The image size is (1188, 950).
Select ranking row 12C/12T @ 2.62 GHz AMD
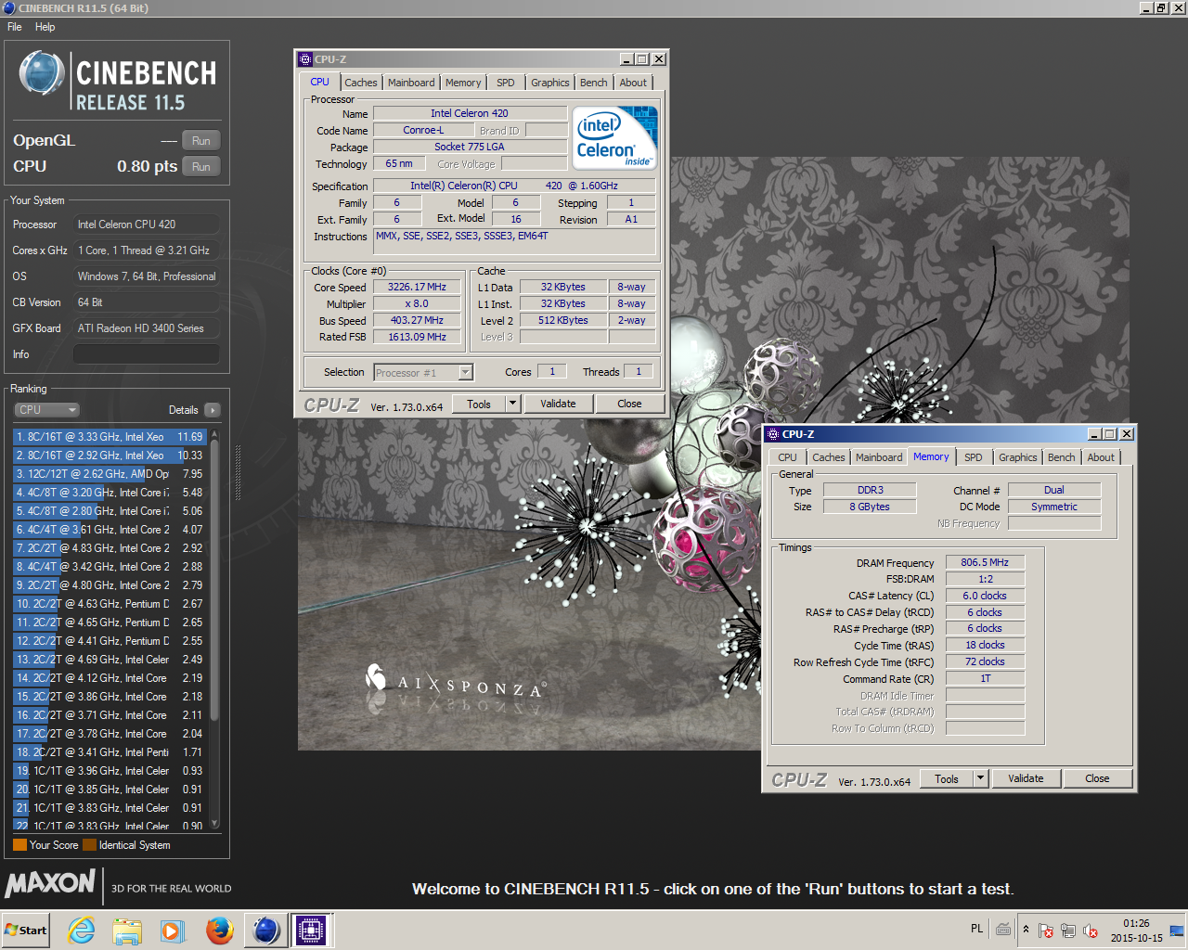[110, 473]
